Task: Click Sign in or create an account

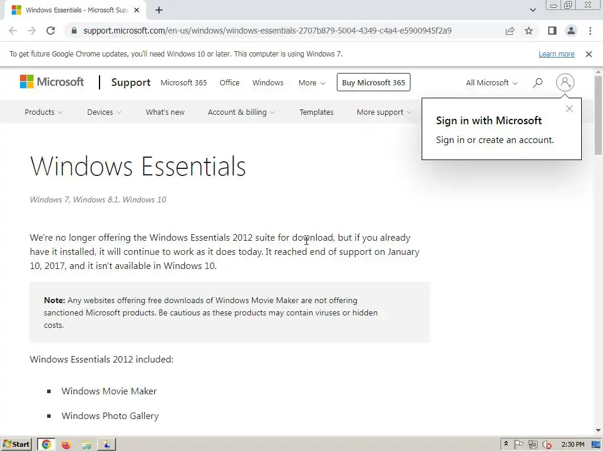Action: (495, 140)
